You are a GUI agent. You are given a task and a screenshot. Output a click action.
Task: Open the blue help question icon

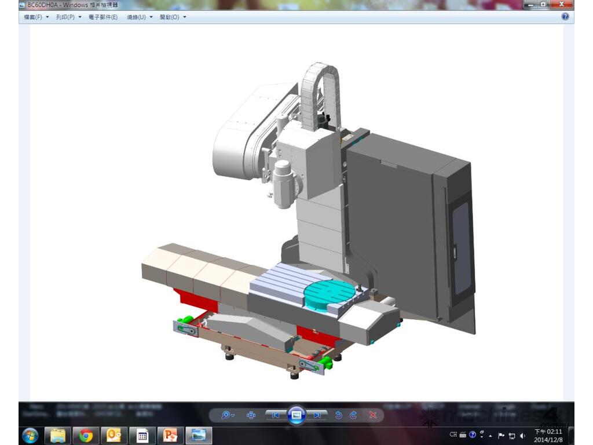[x=565, y=17]
